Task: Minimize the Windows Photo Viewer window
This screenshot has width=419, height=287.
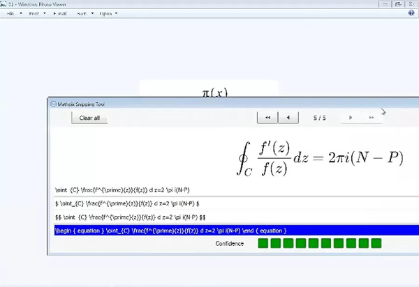Action: click(385, 4)
